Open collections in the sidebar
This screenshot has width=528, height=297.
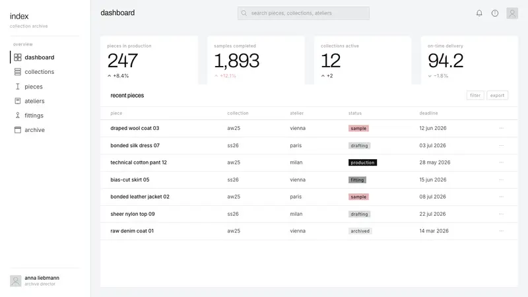44,72
